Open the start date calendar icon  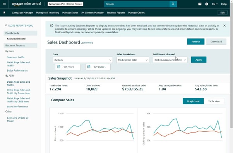(x=58, y=67)
